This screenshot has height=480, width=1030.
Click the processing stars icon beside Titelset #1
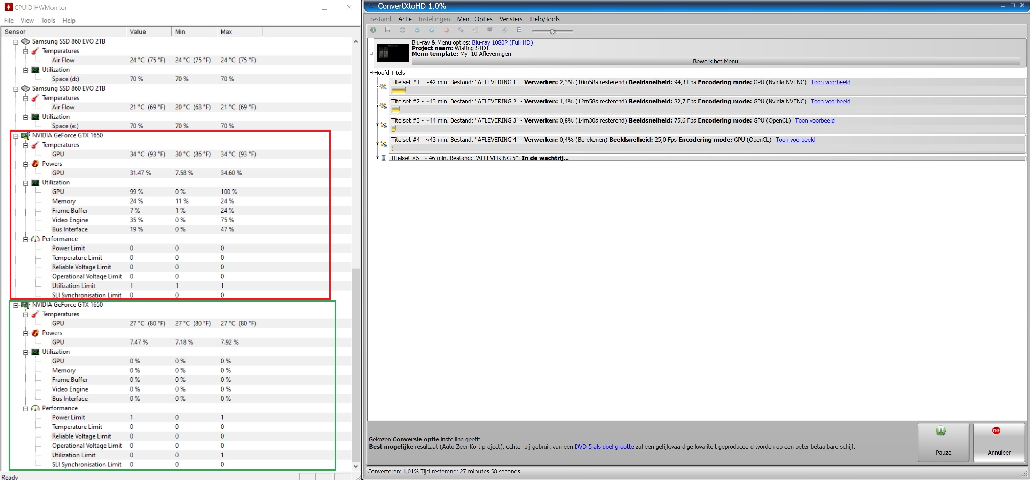(x=384, y=86)
